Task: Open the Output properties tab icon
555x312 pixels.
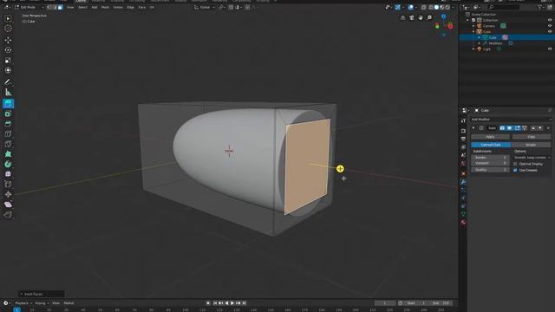Action: point(463,139)
